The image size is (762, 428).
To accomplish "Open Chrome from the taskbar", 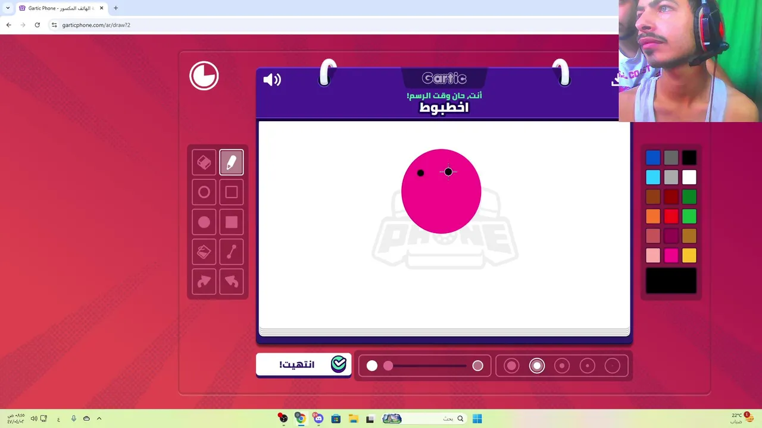I will [x=301, y=418].
